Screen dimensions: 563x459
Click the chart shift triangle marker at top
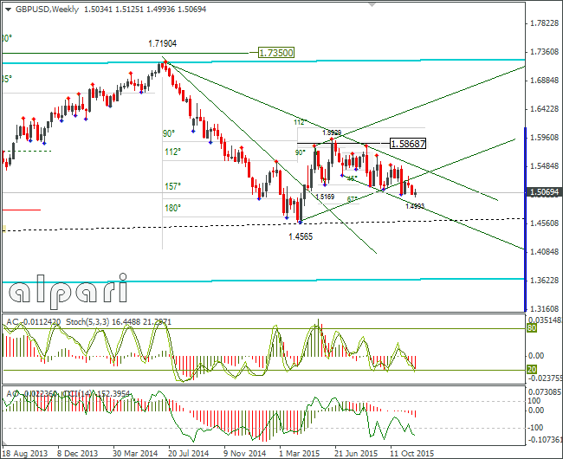click(372, 4)
